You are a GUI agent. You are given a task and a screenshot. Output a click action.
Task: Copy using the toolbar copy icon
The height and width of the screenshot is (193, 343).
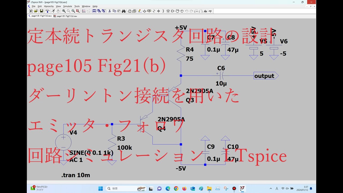tap(114, 11)
